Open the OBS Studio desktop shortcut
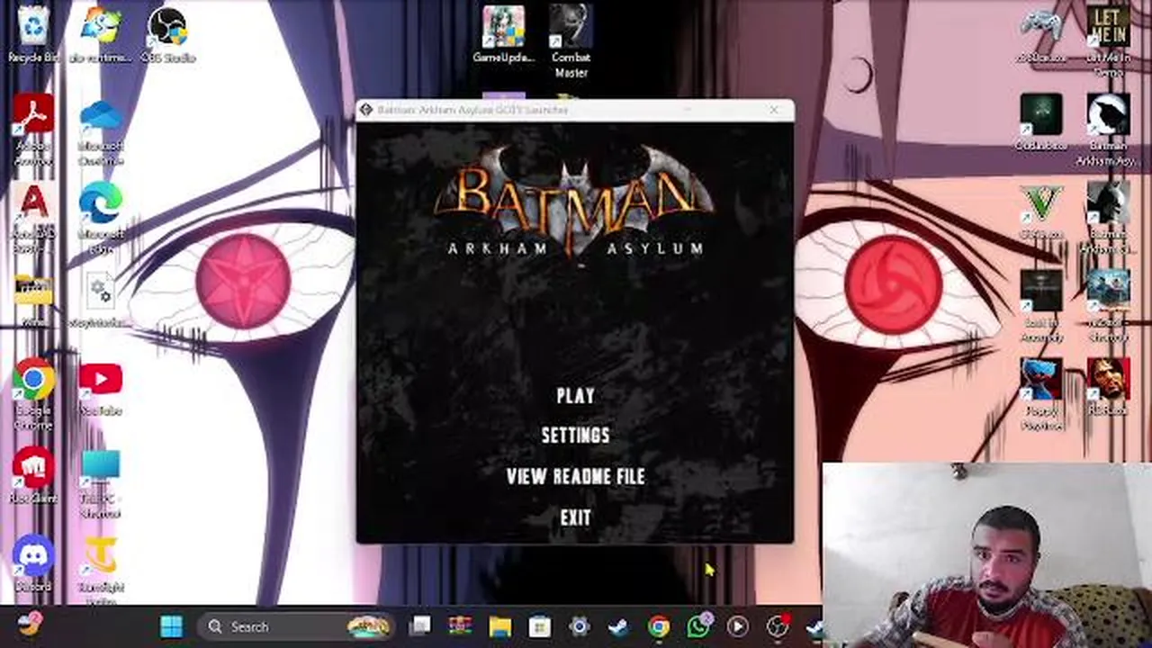Image resolution: width=1152 pixels, height=648 pixels. pyautogui.click(x=168, y=34)
